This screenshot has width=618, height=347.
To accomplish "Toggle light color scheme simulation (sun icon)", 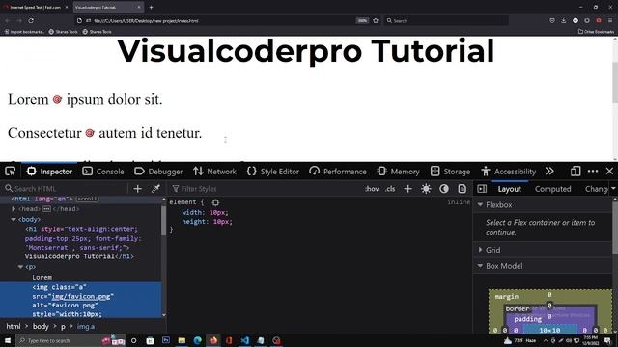I will (x=426, y=189).
